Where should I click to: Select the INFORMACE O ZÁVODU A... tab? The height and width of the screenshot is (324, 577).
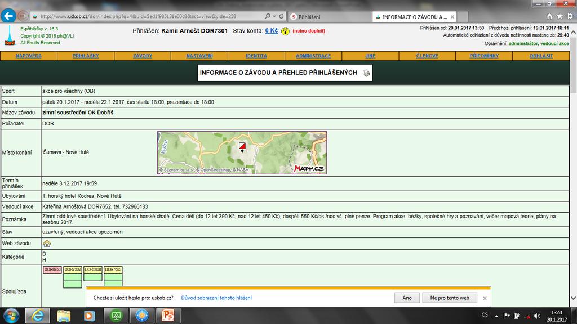click(x=414, y=17)
